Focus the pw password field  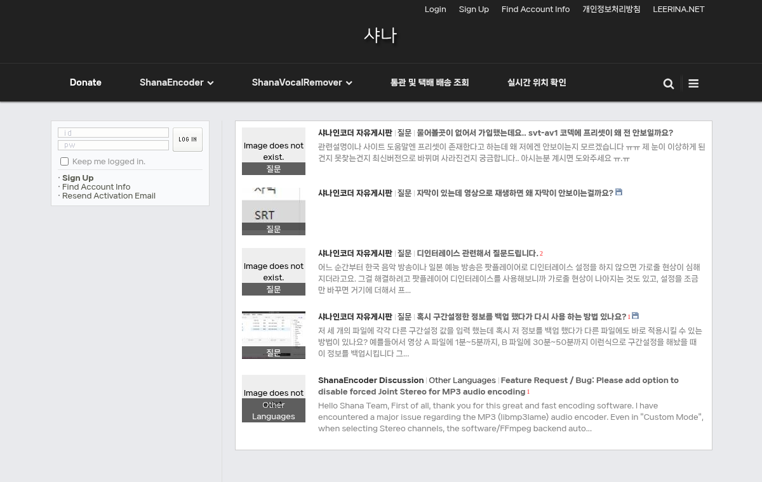[113, 145]
